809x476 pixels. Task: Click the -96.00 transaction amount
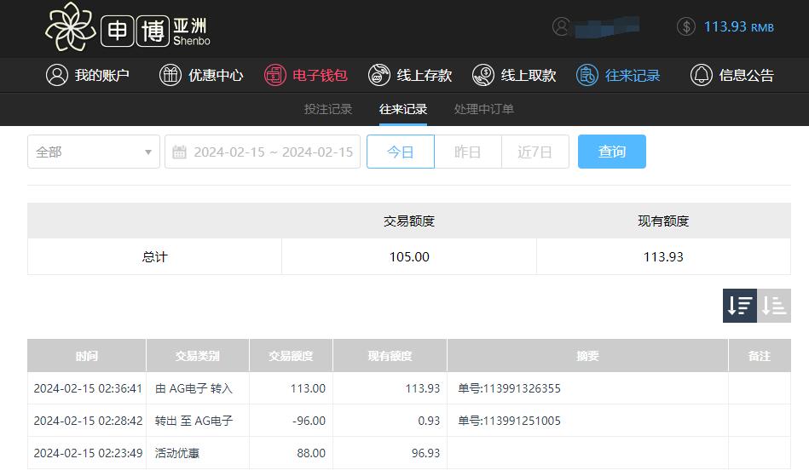click(309, 421)
